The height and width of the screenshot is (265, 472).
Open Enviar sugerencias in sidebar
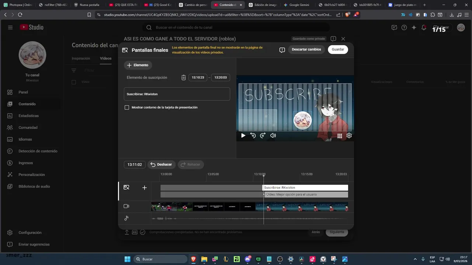click(x=32, y=244)
